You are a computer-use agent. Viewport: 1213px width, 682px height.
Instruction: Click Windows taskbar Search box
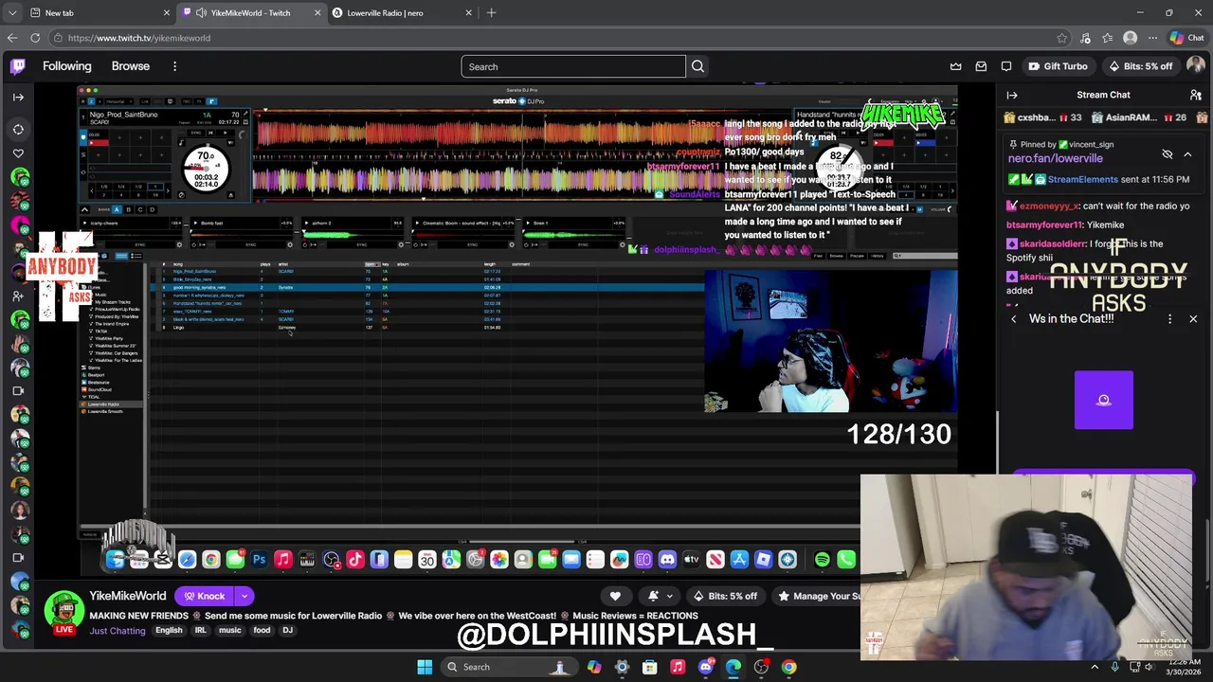click(509, 667)
